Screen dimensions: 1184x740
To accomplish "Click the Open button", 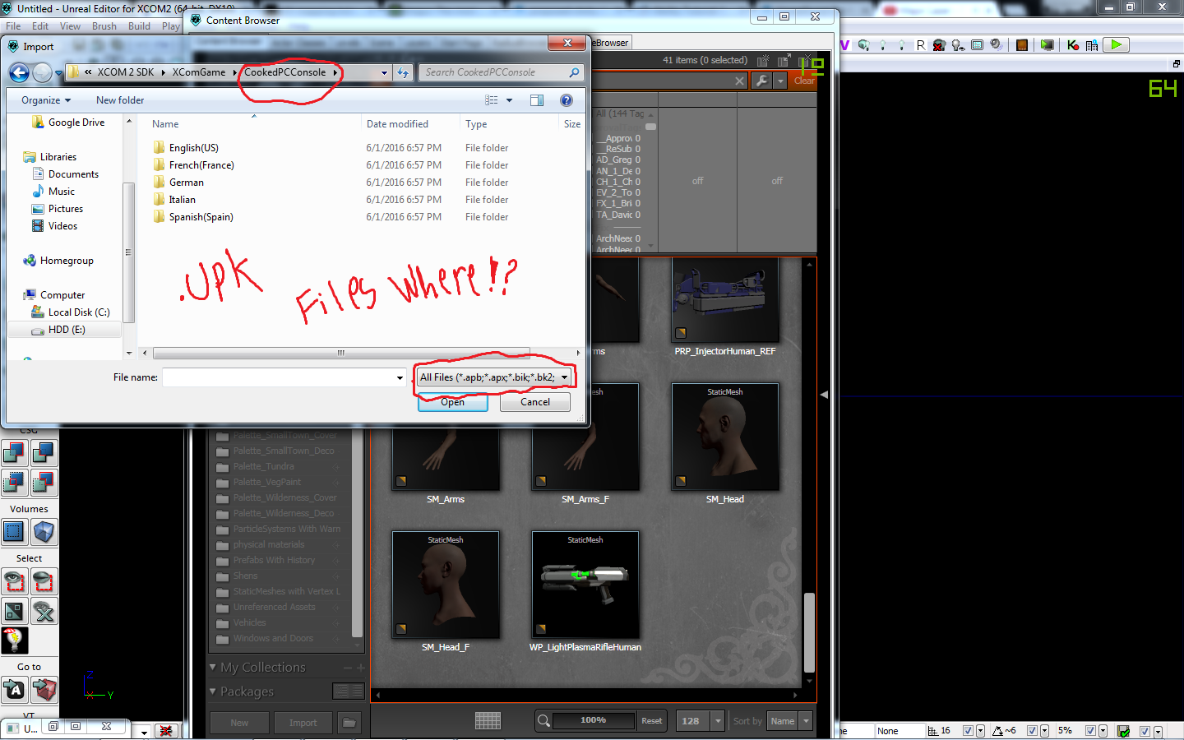I will [x=452, y=402].
